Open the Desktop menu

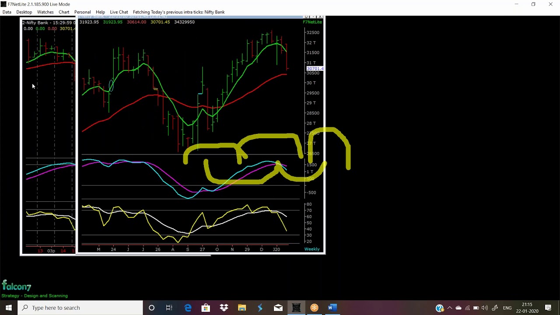24,12
